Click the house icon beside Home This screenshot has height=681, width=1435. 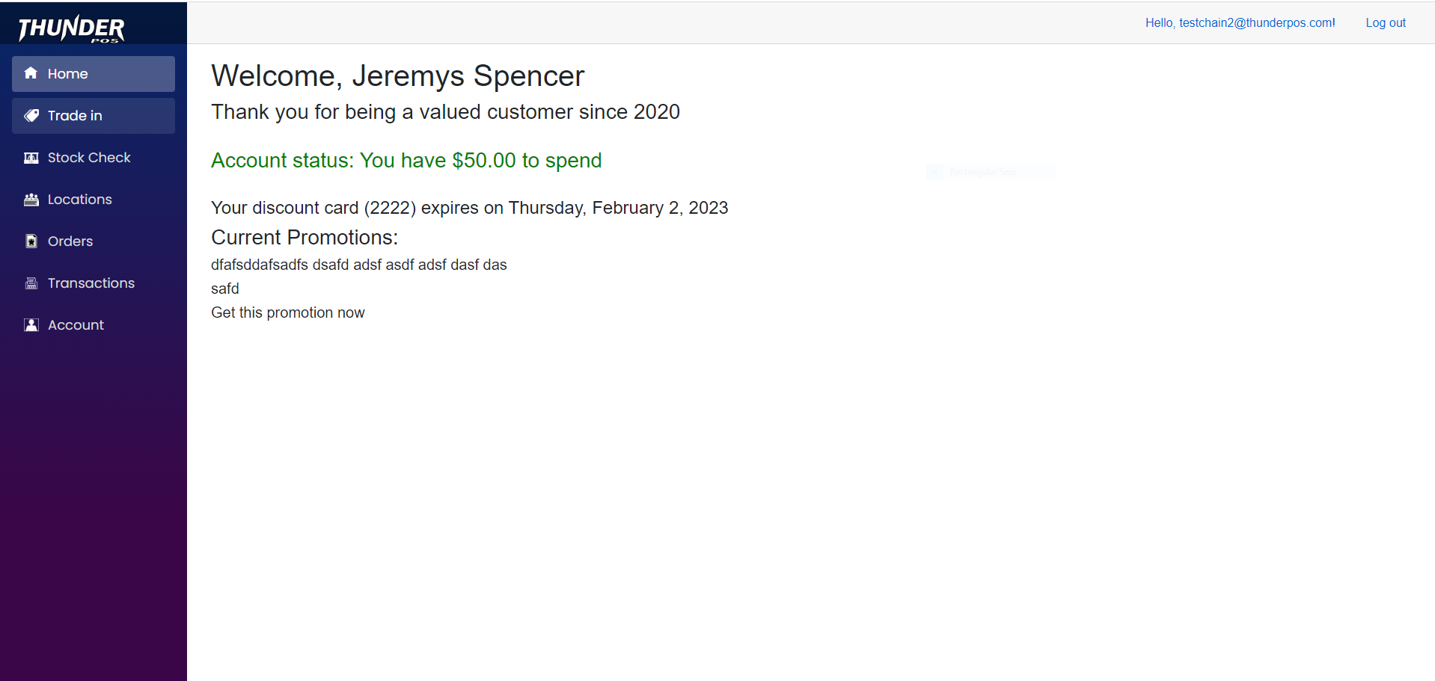pos(31,73)
